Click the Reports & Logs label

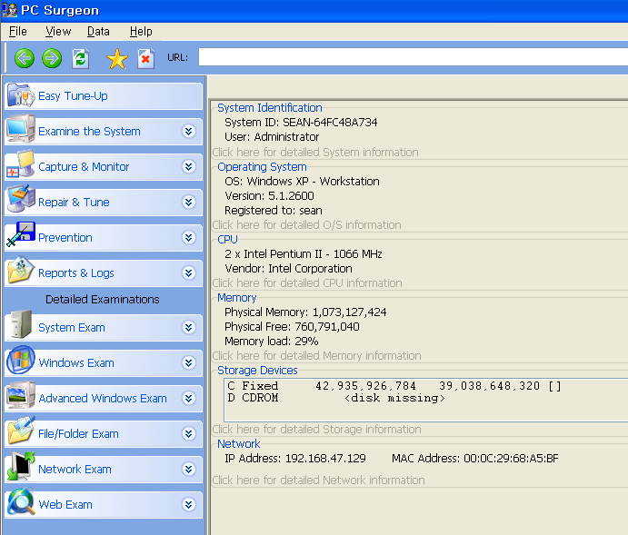(x=76, y=272)
